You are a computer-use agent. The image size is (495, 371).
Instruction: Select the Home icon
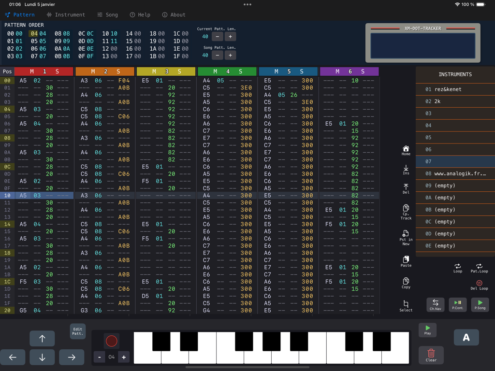[x=406, y=151]
